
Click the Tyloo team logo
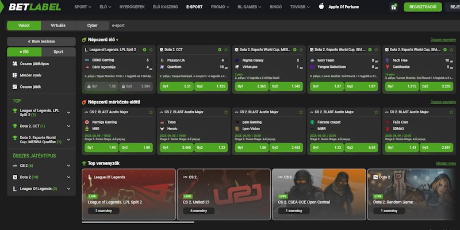point(162,122)
